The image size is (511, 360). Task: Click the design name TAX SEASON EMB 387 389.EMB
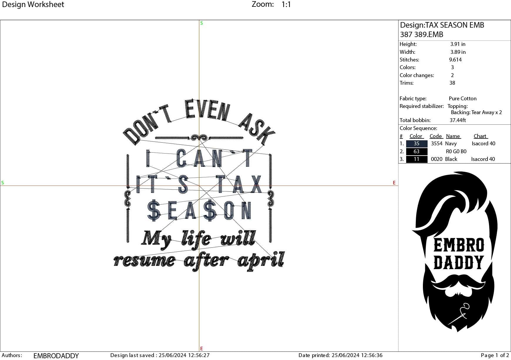tap(441, 29)
